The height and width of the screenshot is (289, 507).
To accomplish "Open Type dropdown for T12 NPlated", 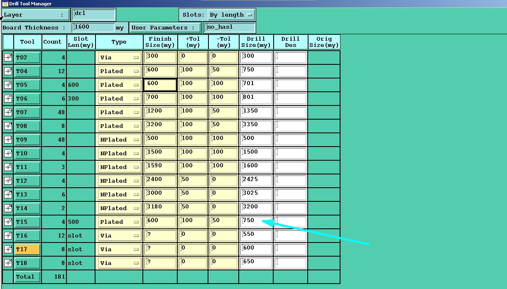I will coord(120,181).
